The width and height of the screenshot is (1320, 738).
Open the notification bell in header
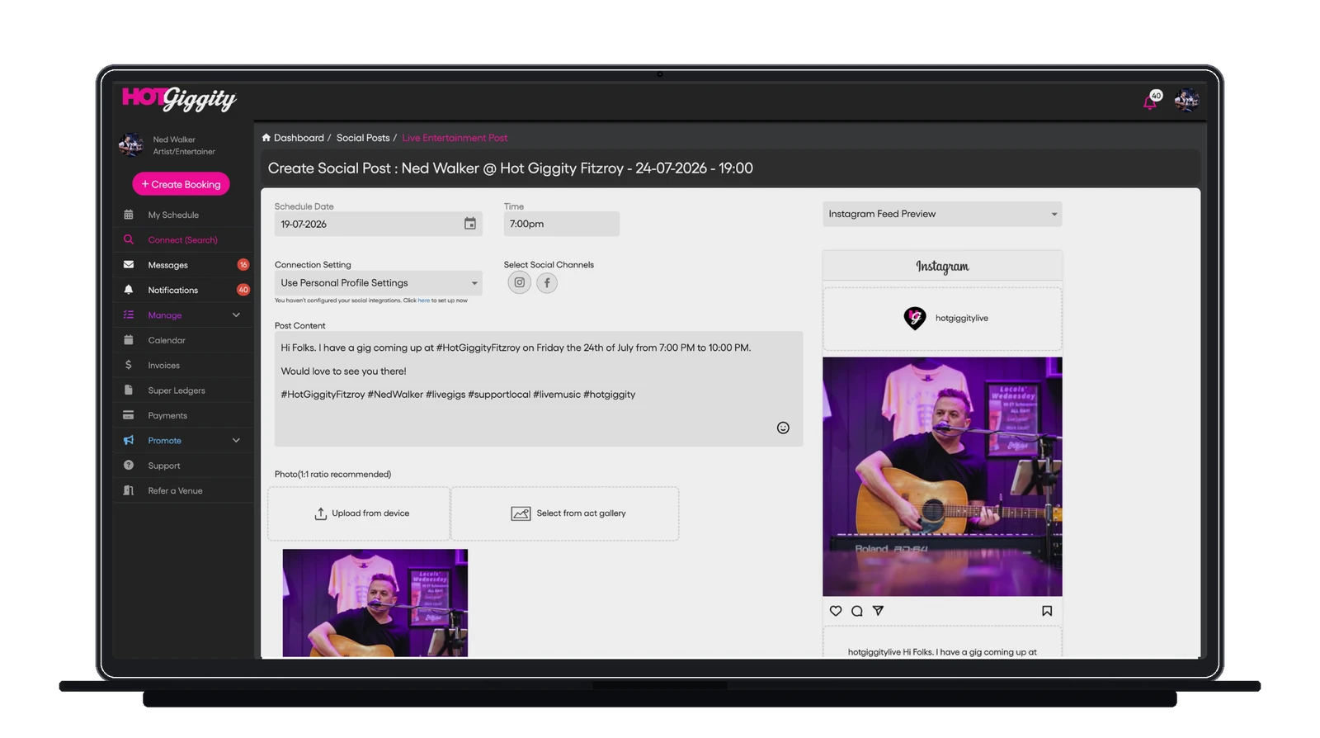pyautogui.click(x=1150, y=102)
